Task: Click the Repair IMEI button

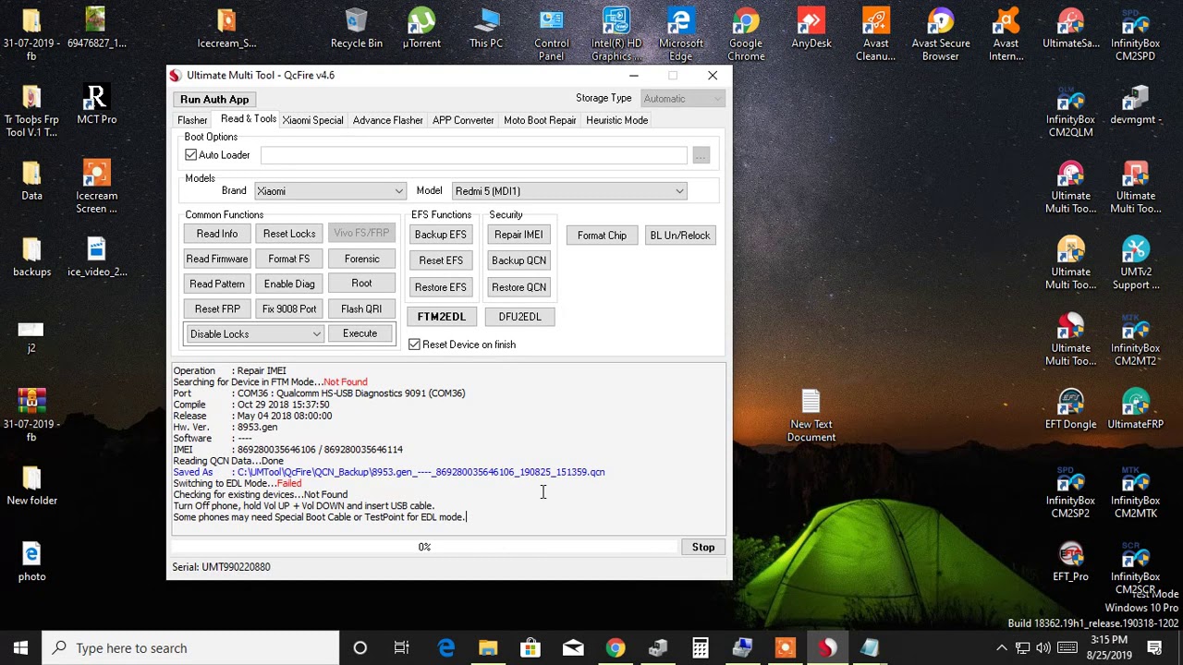Action: 518,235
